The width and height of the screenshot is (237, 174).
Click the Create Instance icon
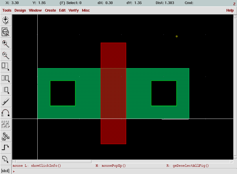click(6, 136)
